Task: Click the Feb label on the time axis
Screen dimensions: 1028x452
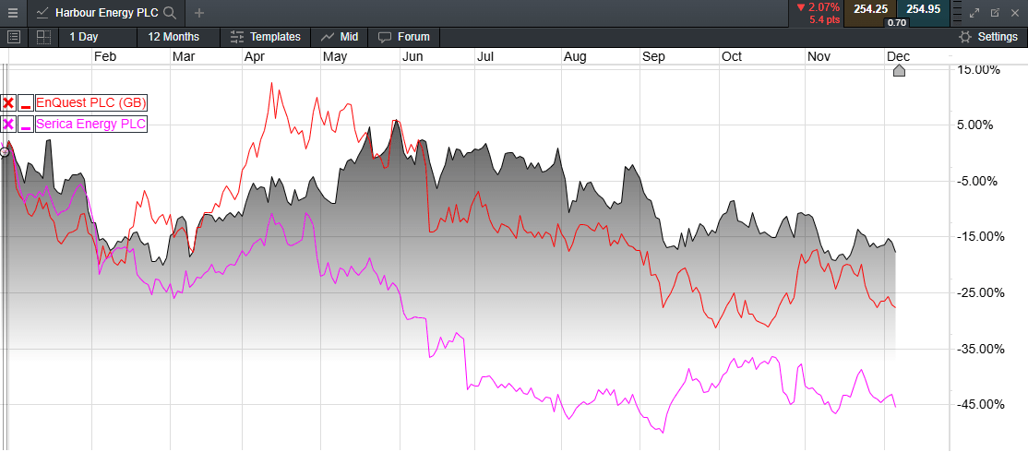Action: click(x=105, y=57)
